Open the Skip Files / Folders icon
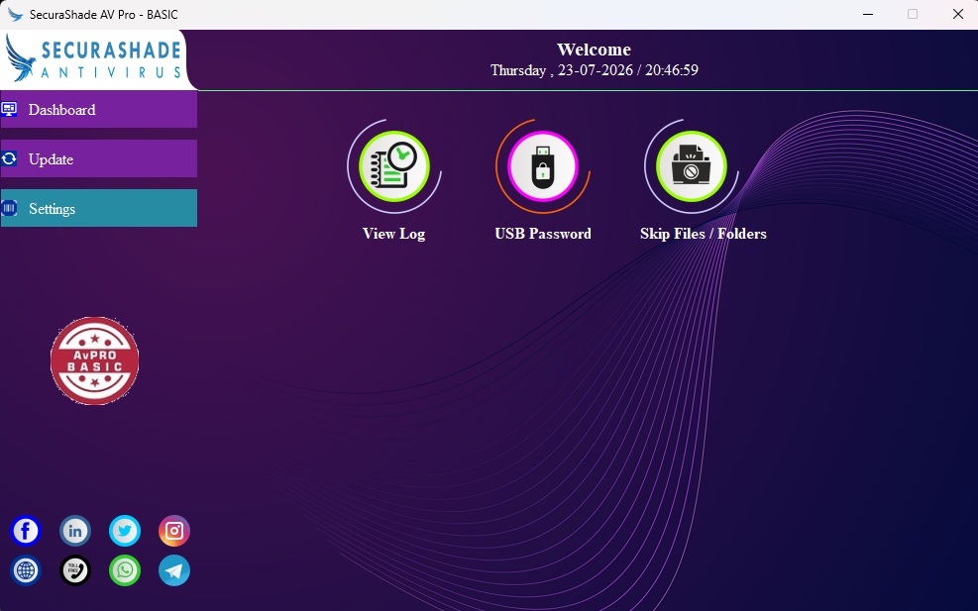 tap(691, 166)
